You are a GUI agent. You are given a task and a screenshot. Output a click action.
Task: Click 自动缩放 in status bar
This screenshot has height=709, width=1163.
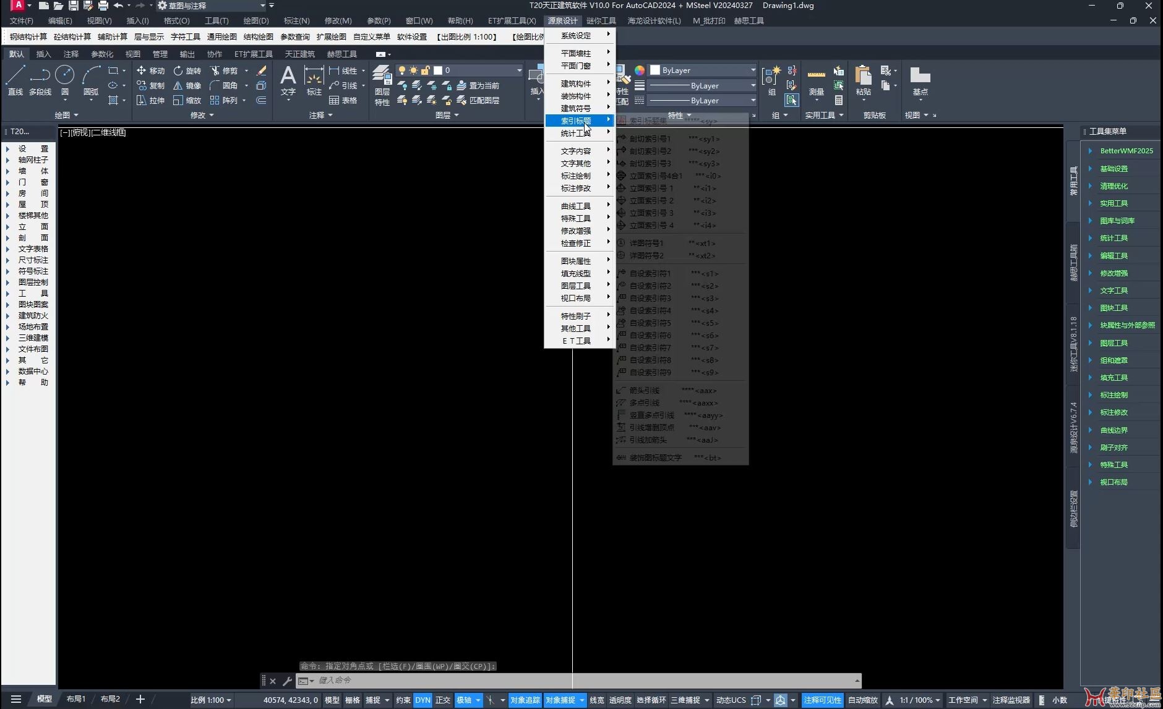tap(863, 700)
